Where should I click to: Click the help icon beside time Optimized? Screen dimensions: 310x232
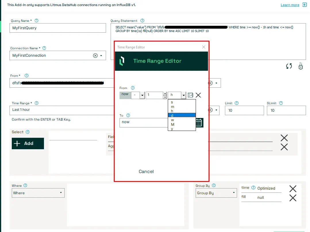[253, 188]
